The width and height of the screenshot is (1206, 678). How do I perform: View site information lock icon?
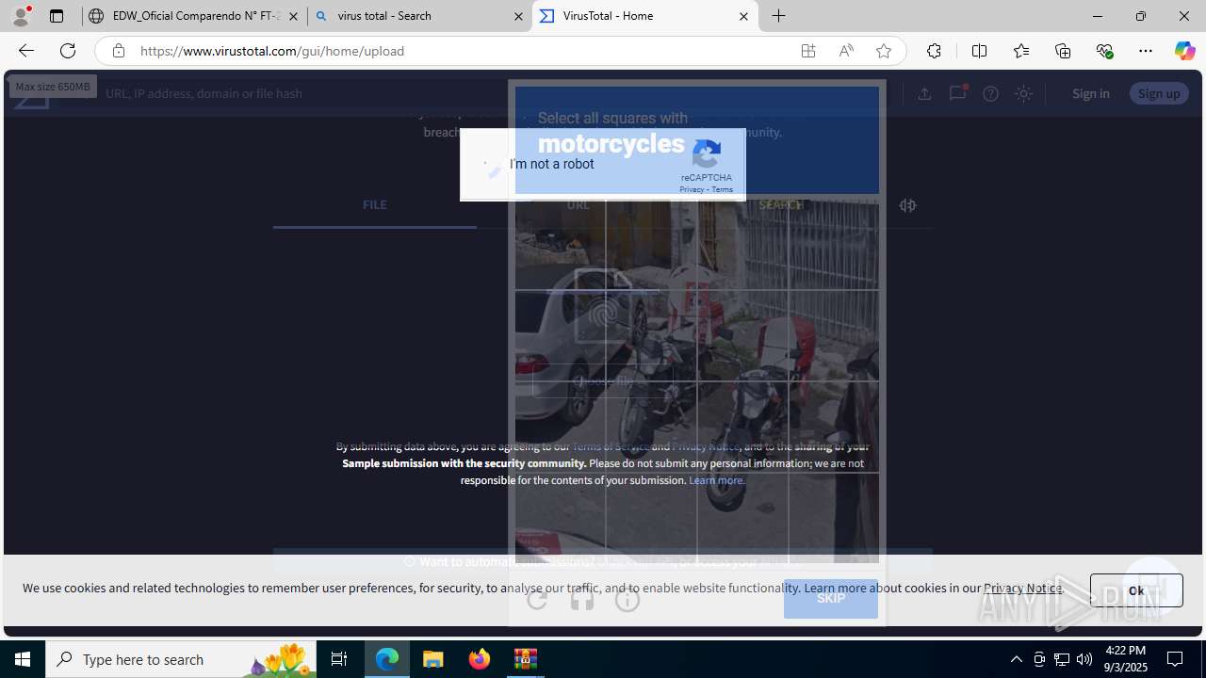point(118,51)
